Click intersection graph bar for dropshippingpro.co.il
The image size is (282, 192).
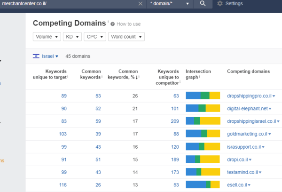click(x=203, y=96)
